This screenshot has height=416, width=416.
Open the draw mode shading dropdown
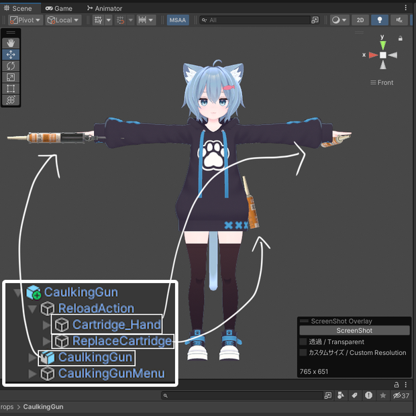pyautogui.click(x=340, y=20)
